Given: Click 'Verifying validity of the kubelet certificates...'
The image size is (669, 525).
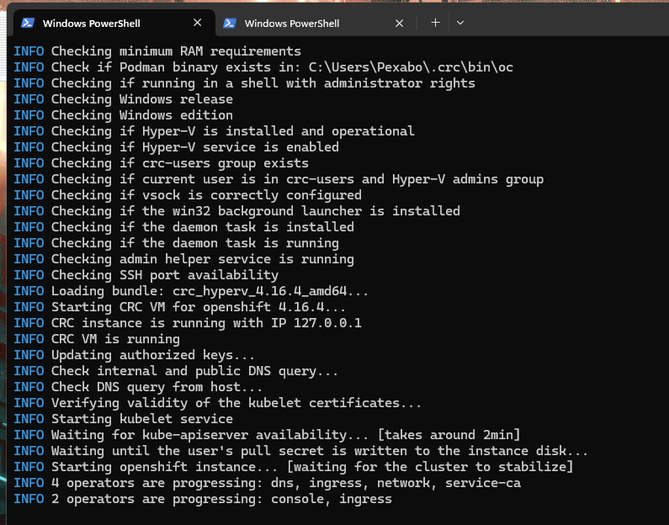Looking at the screenshot, I should (218, 403).
